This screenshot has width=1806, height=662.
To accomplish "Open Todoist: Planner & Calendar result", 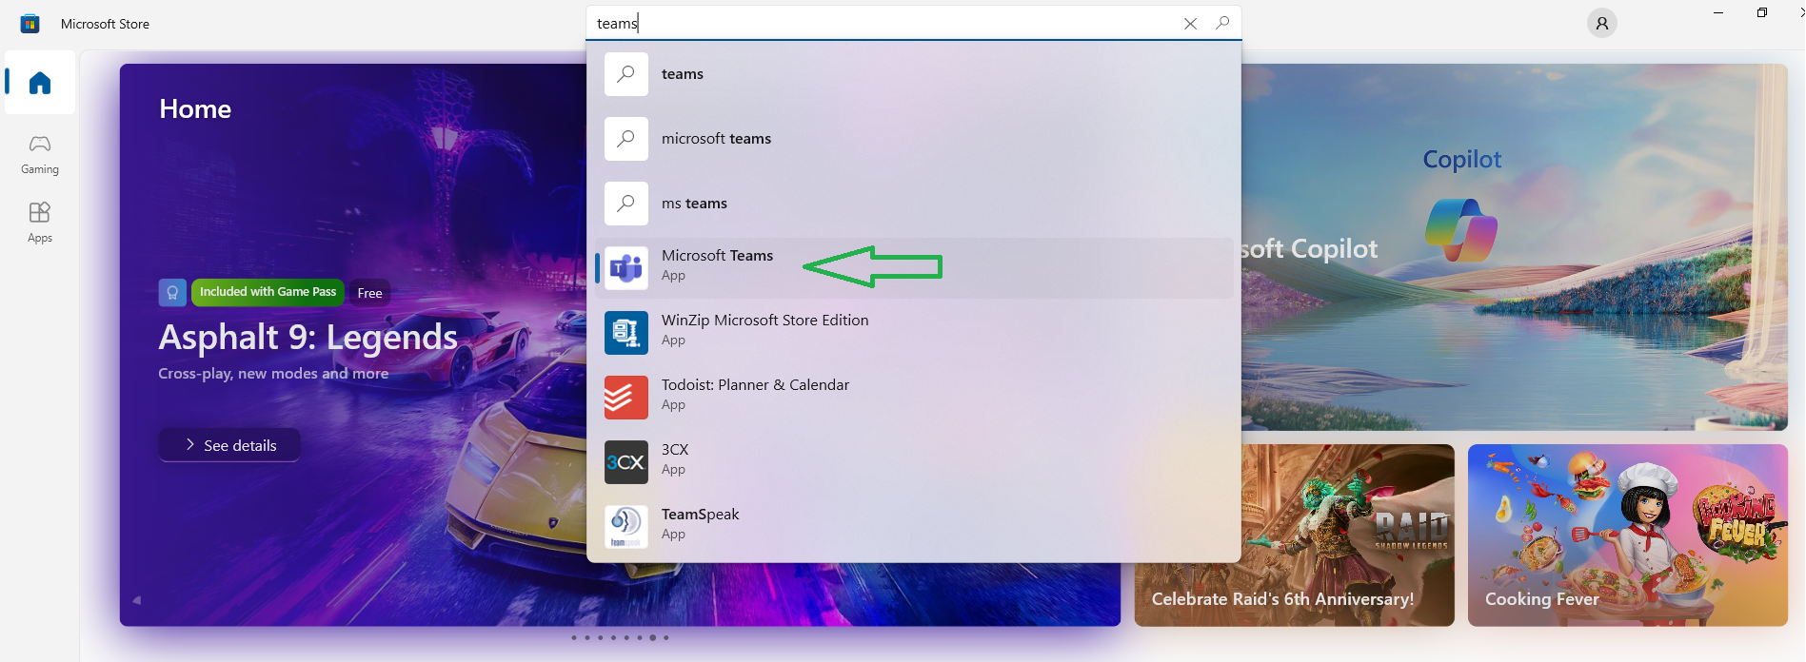I will pyautogui.click(x=914, y=398).
